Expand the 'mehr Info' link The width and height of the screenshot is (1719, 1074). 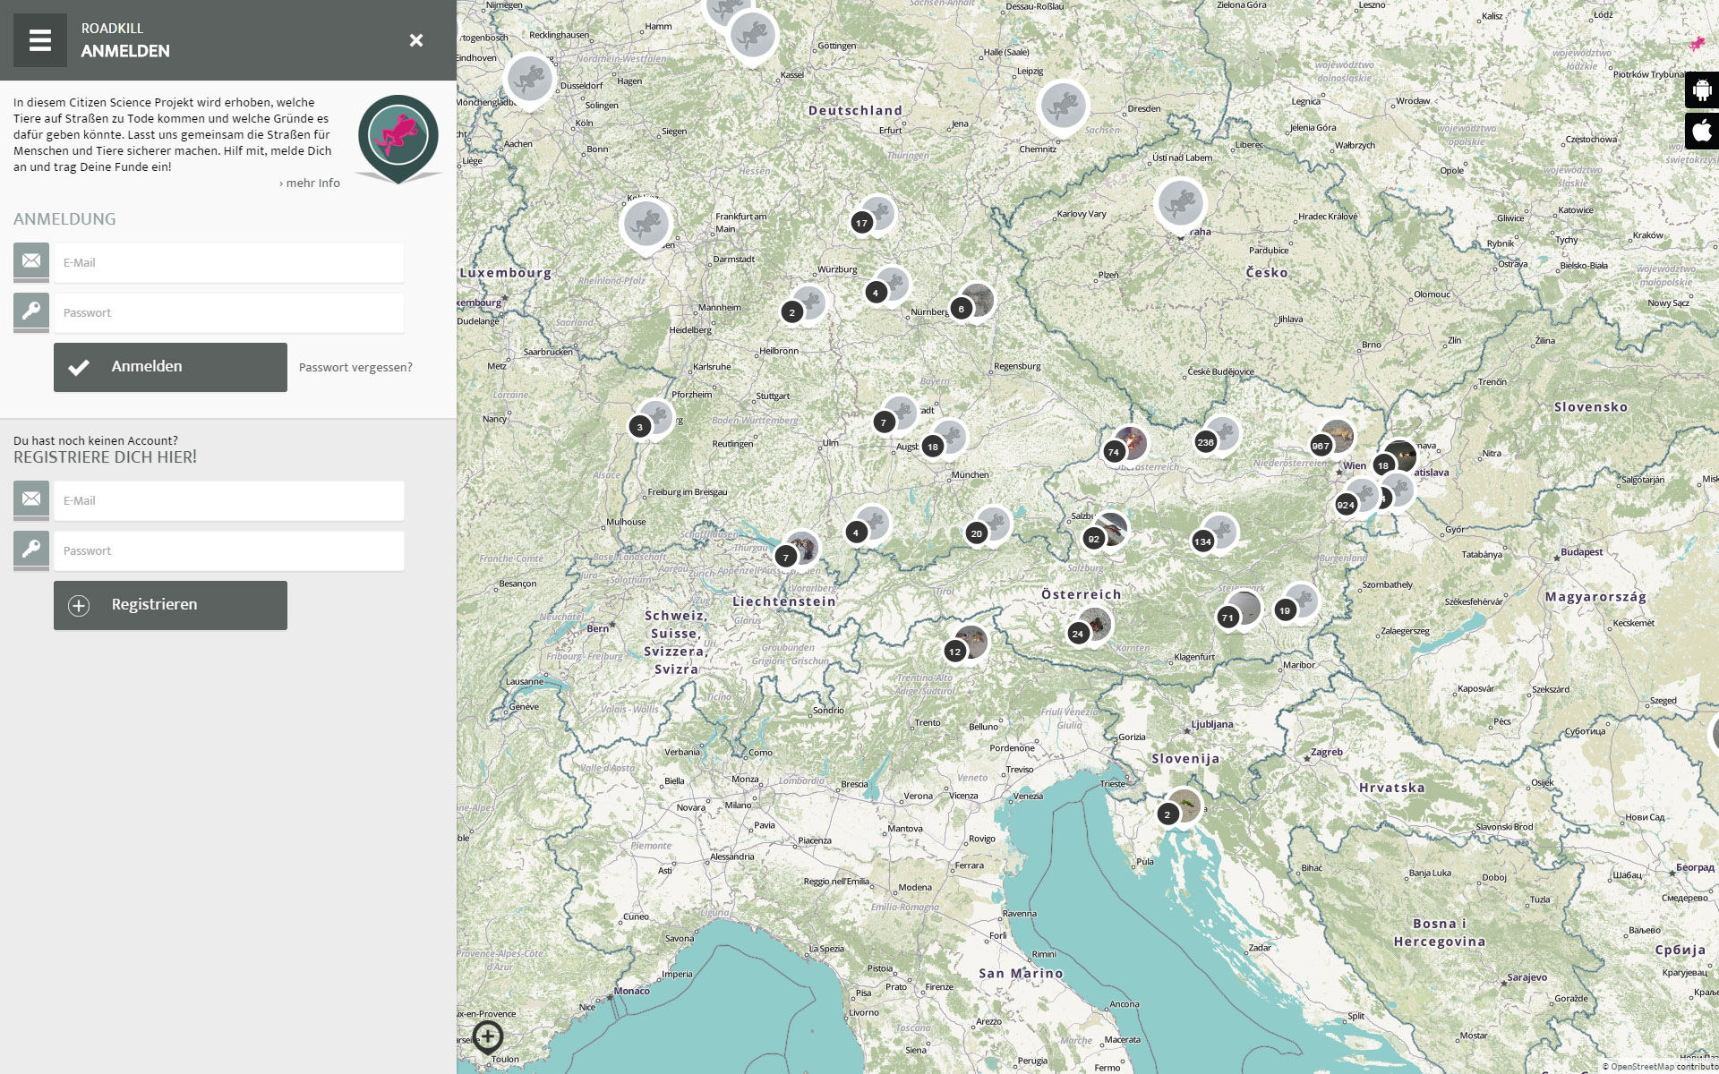310,183
